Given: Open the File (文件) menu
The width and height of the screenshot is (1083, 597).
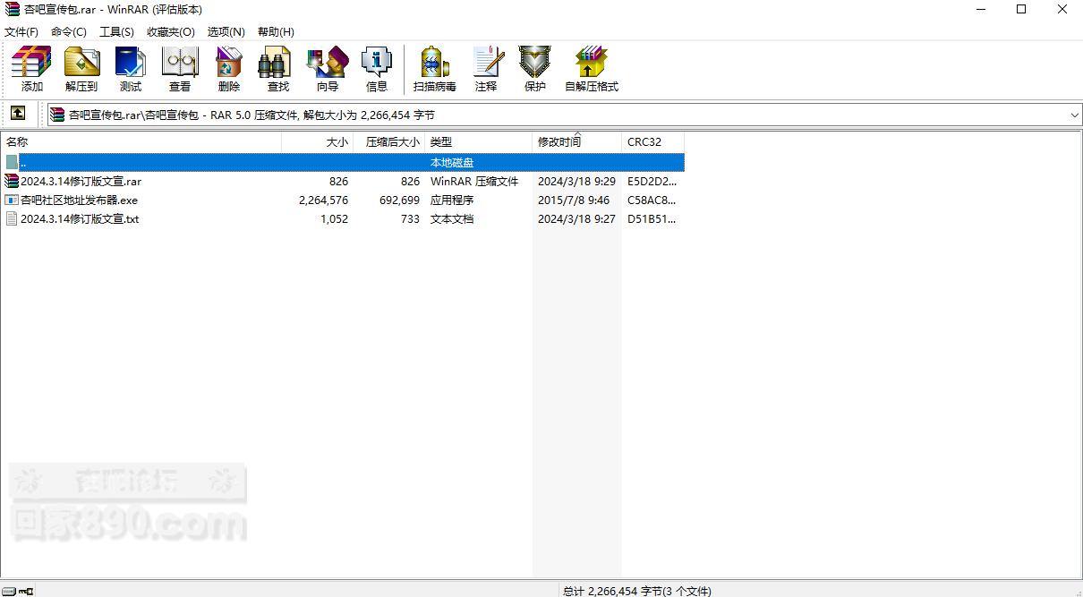Looking at the screenshot, I should (21, 31).
